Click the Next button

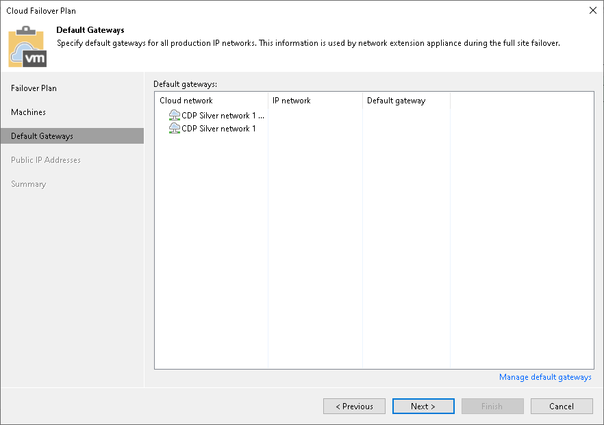coord(423,406)
